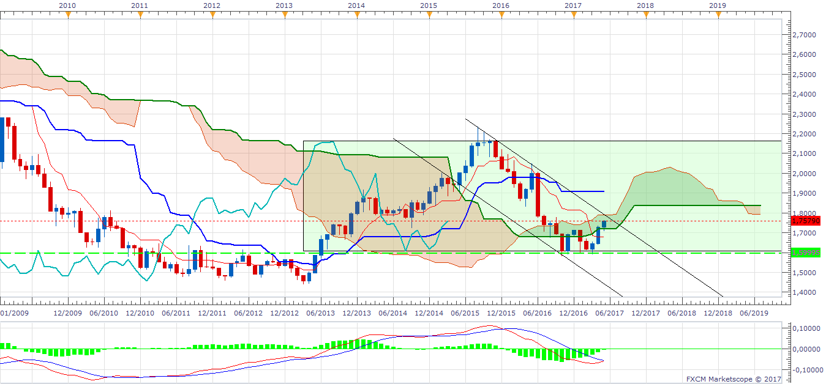Click the red 1,75790 current price label
The height and width of the screenshot is (384, 826).
[x=805, y=221]
